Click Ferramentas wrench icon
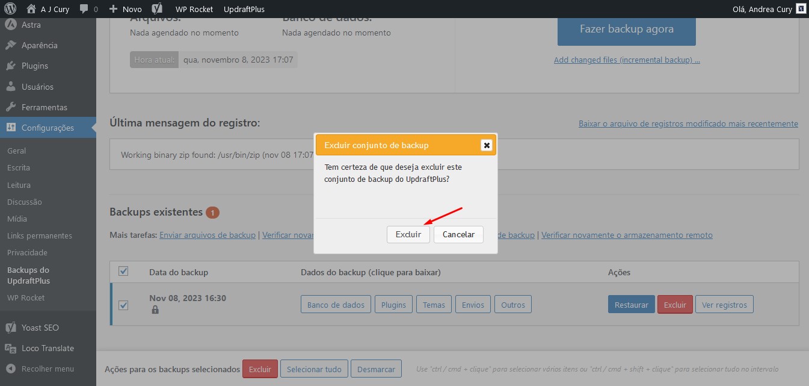The width and height of the screenshot is (809, 386). coord(10,107)
